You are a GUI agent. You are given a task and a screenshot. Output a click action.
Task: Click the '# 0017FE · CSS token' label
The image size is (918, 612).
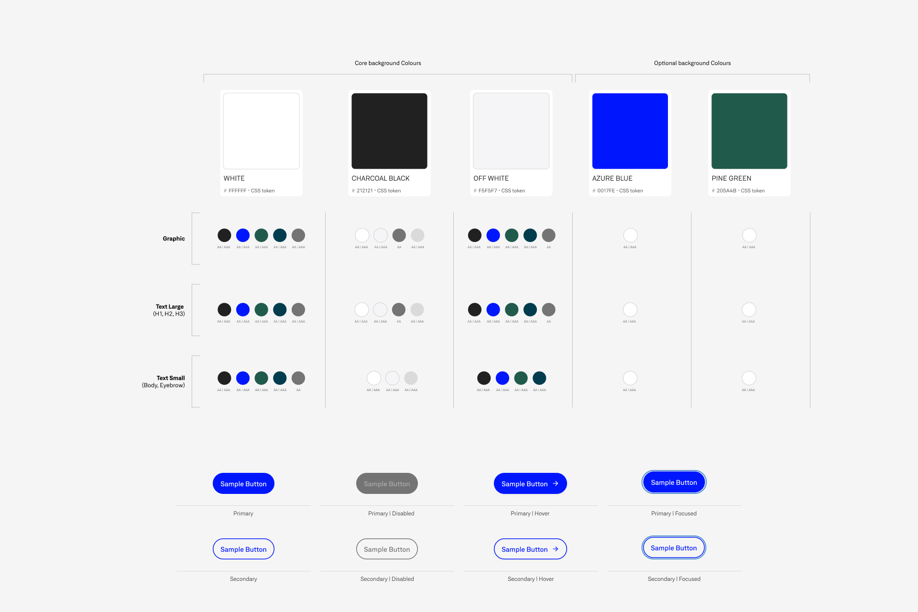[x=618, y=191]
